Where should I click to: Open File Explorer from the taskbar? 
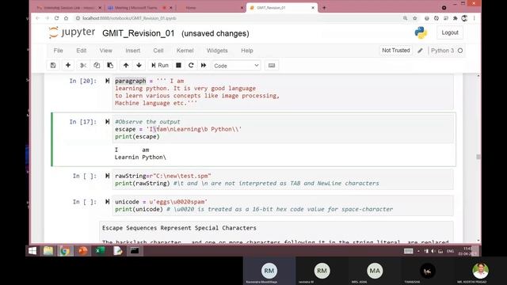(x=48, y=251)
